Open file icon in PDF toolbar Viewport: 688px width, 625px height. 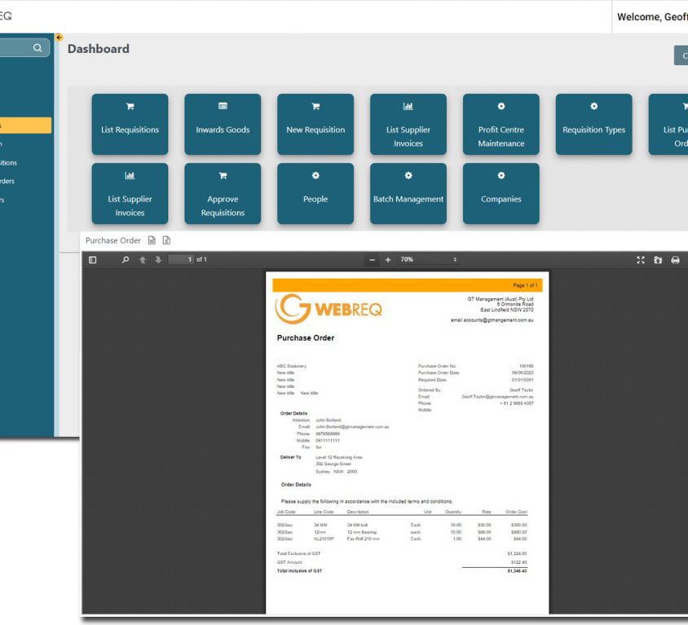tap(658, 260)
